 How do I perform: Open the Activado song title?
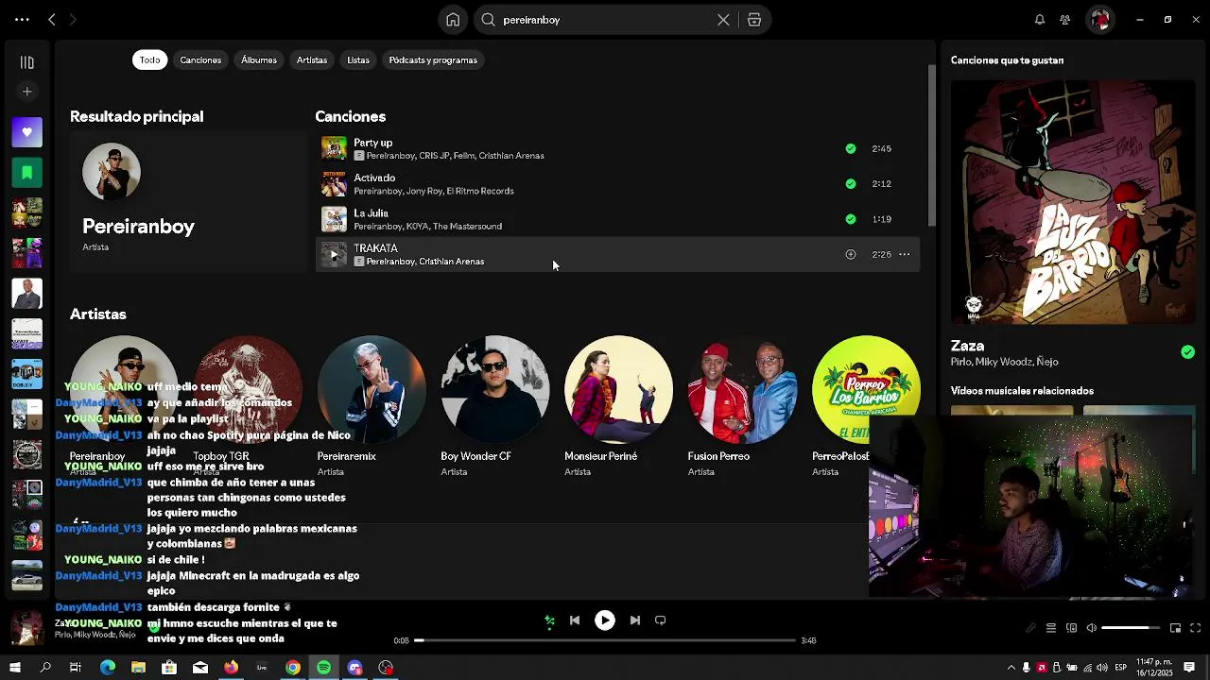point(374,178)
